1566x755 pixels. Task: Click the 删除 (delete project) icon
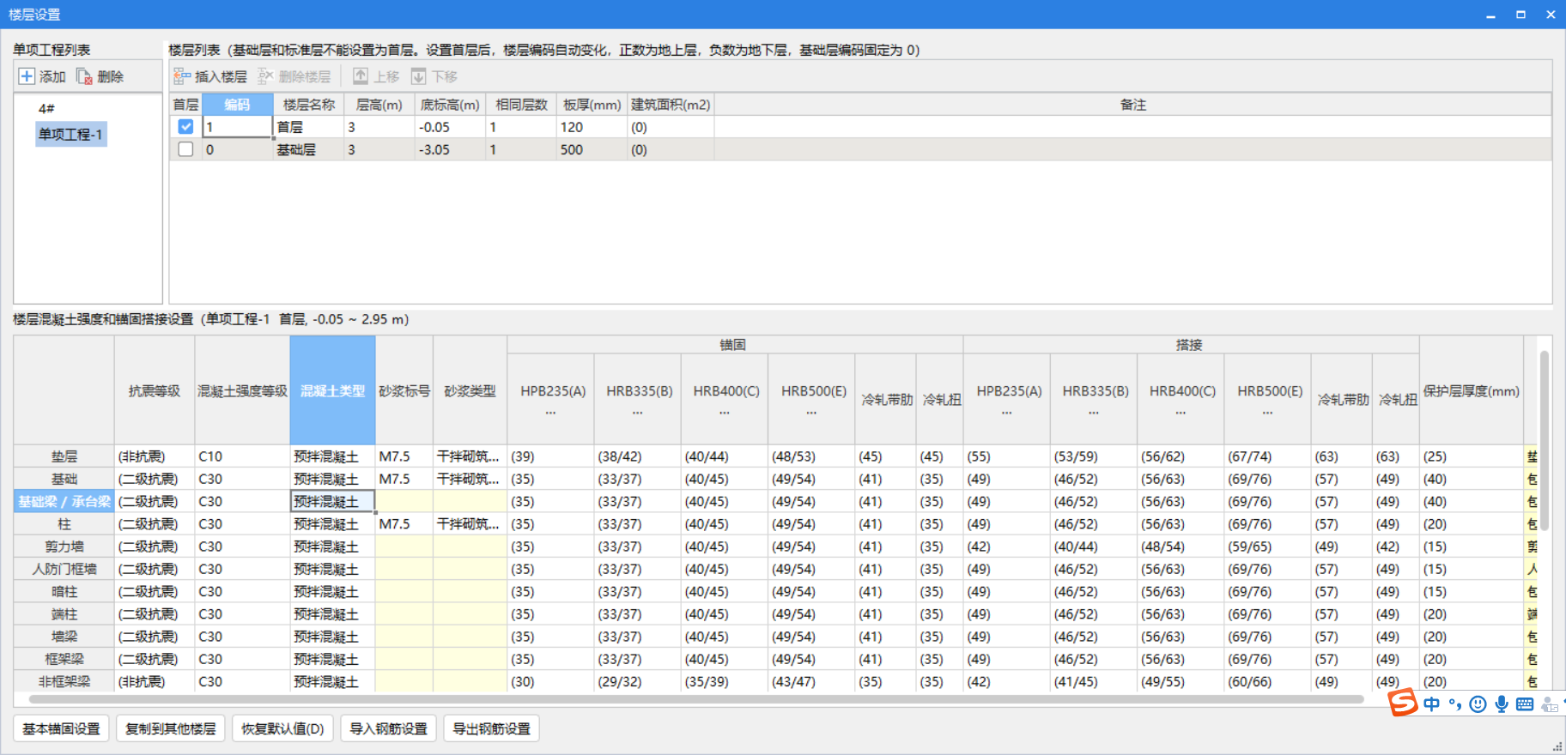click(84, 76)
